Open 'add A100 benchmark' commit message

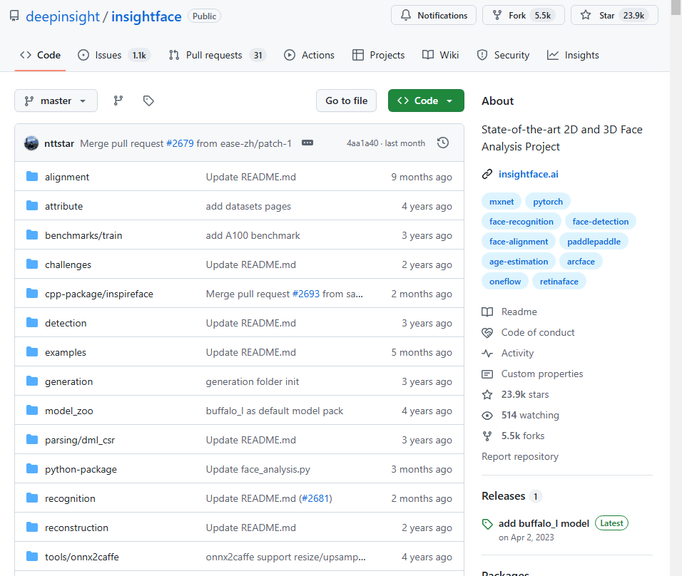point(253,236)
